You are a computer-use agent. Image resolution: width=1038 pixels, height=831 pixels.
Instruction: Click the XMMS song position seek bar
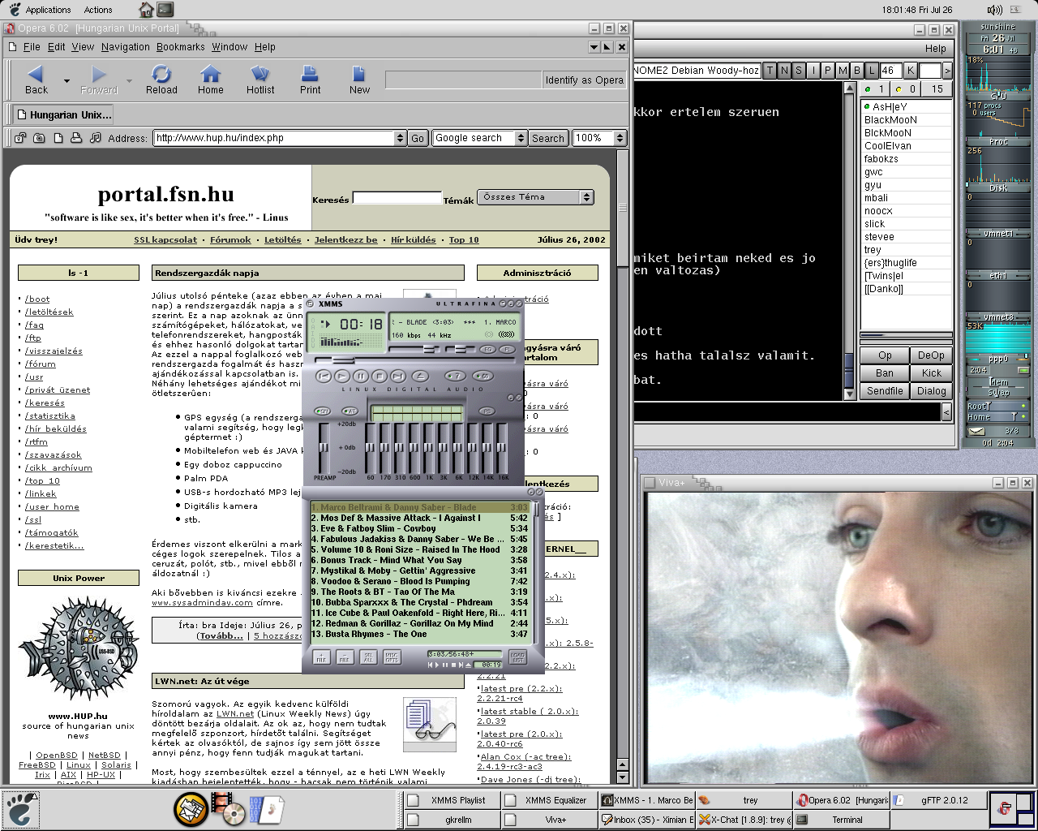[414, 360]
